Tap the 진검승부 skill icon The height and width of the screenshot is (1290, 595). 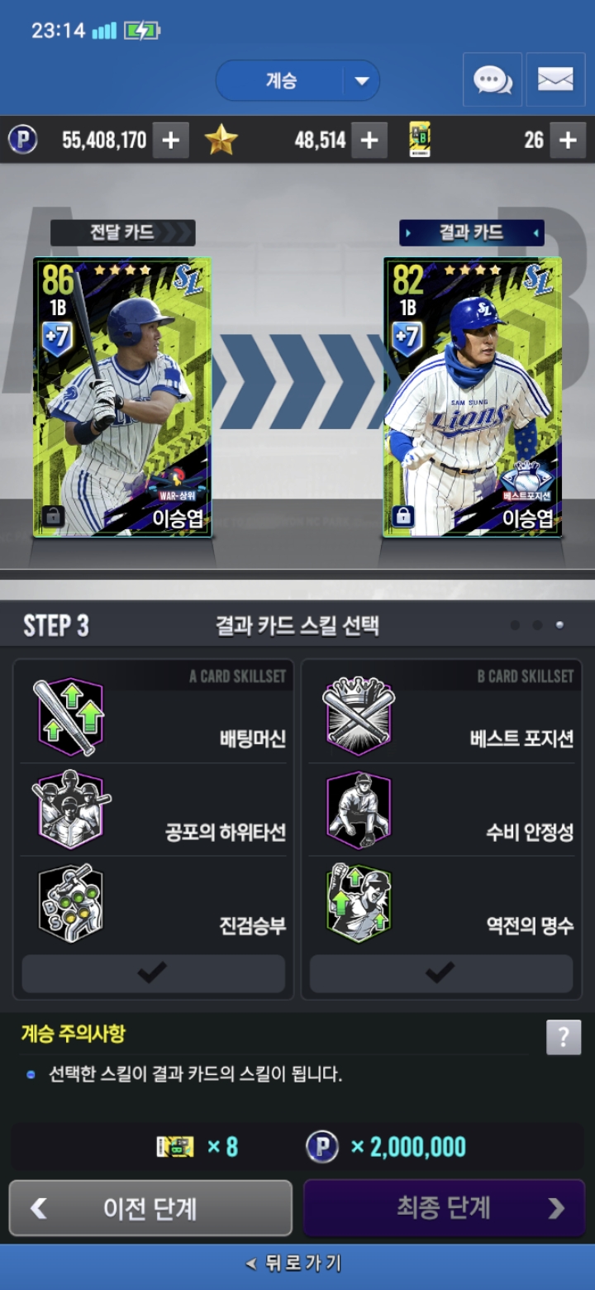[70, 903]
